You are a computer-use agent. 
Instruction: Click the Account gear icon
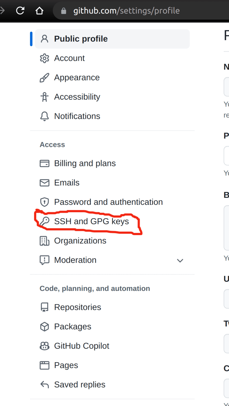(44, 58)
